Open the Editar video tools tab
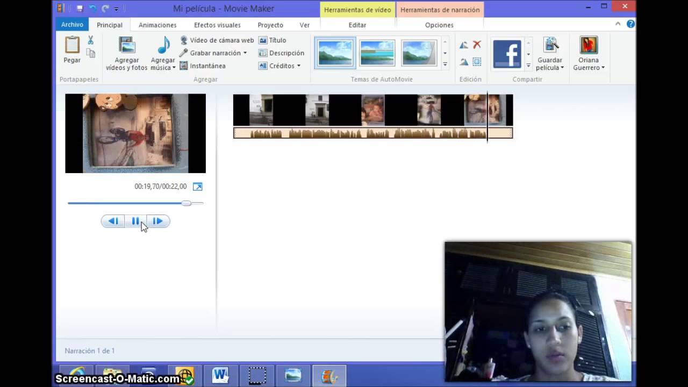 357,25
